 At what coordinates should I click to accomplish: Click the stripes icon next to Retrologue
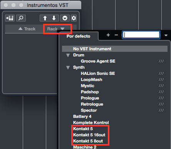[x=161, y=104]
